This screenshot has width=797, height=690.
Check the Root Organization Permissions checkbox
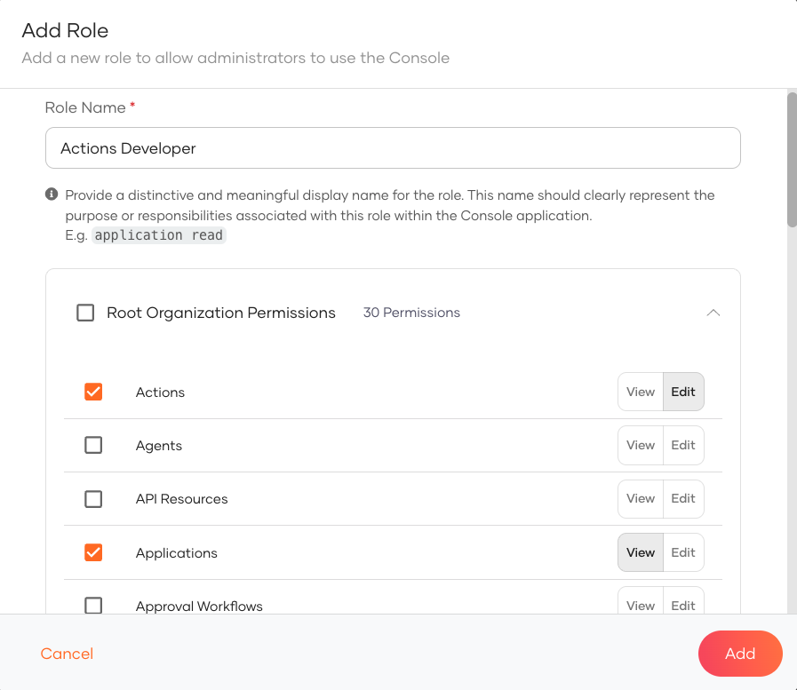(x=85, y=313)
